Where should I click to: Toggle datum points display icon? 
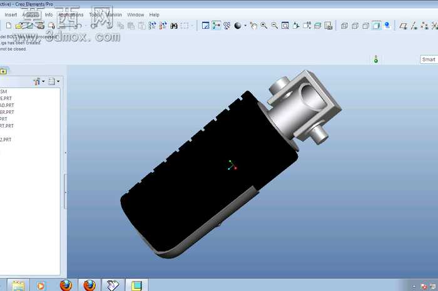[424, 26]
